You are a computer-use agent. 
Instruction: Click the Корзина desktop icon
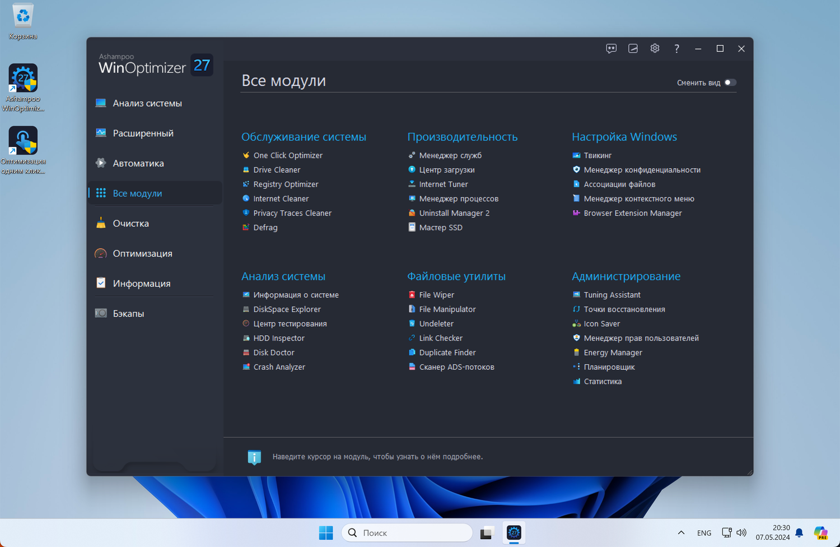pyautogui.click(x=23, y=22)
